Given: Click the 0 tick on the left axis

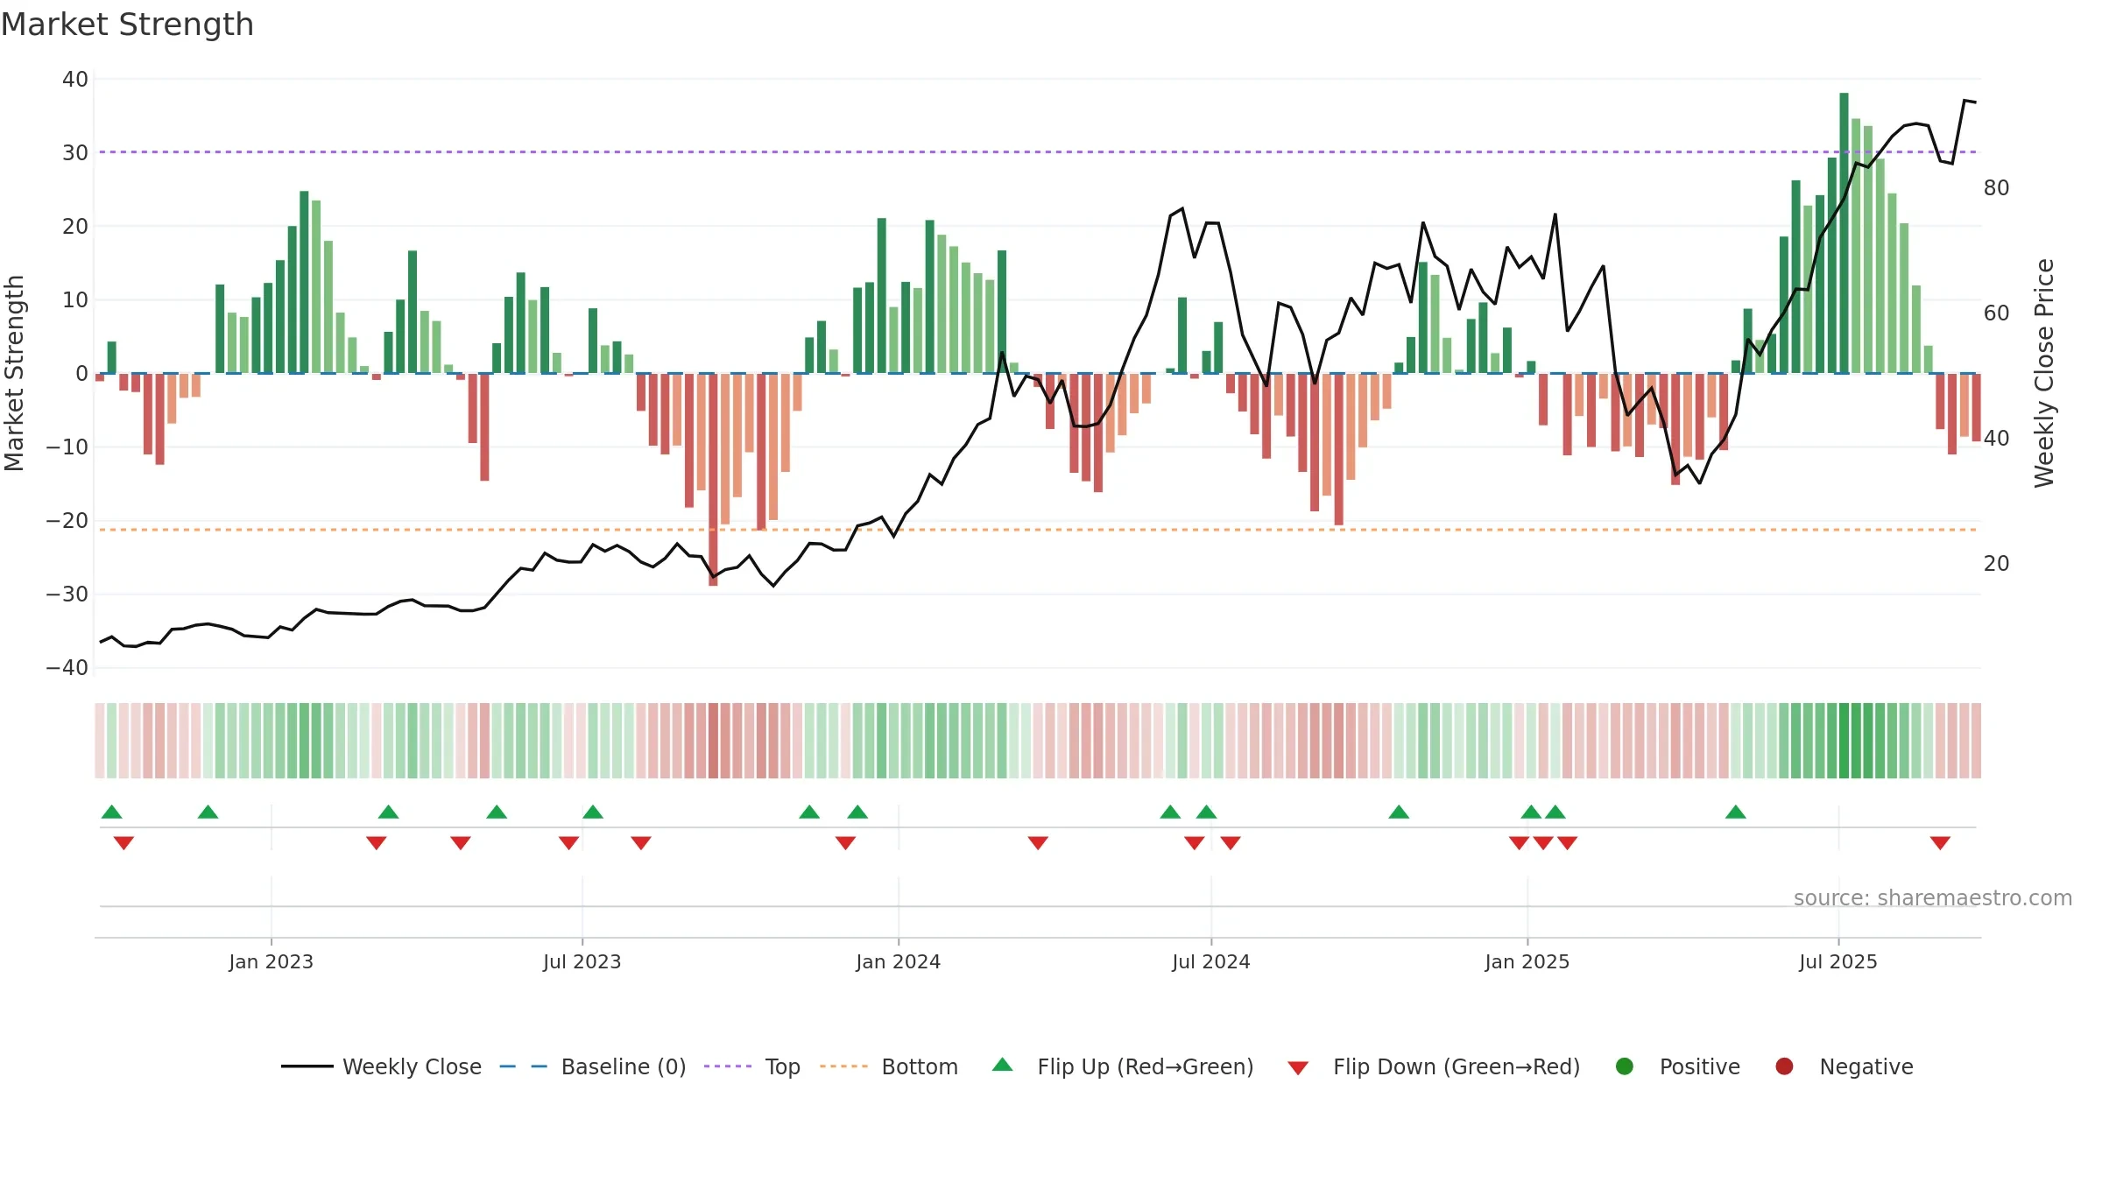Looking at the screenshot, I should 81,374.
